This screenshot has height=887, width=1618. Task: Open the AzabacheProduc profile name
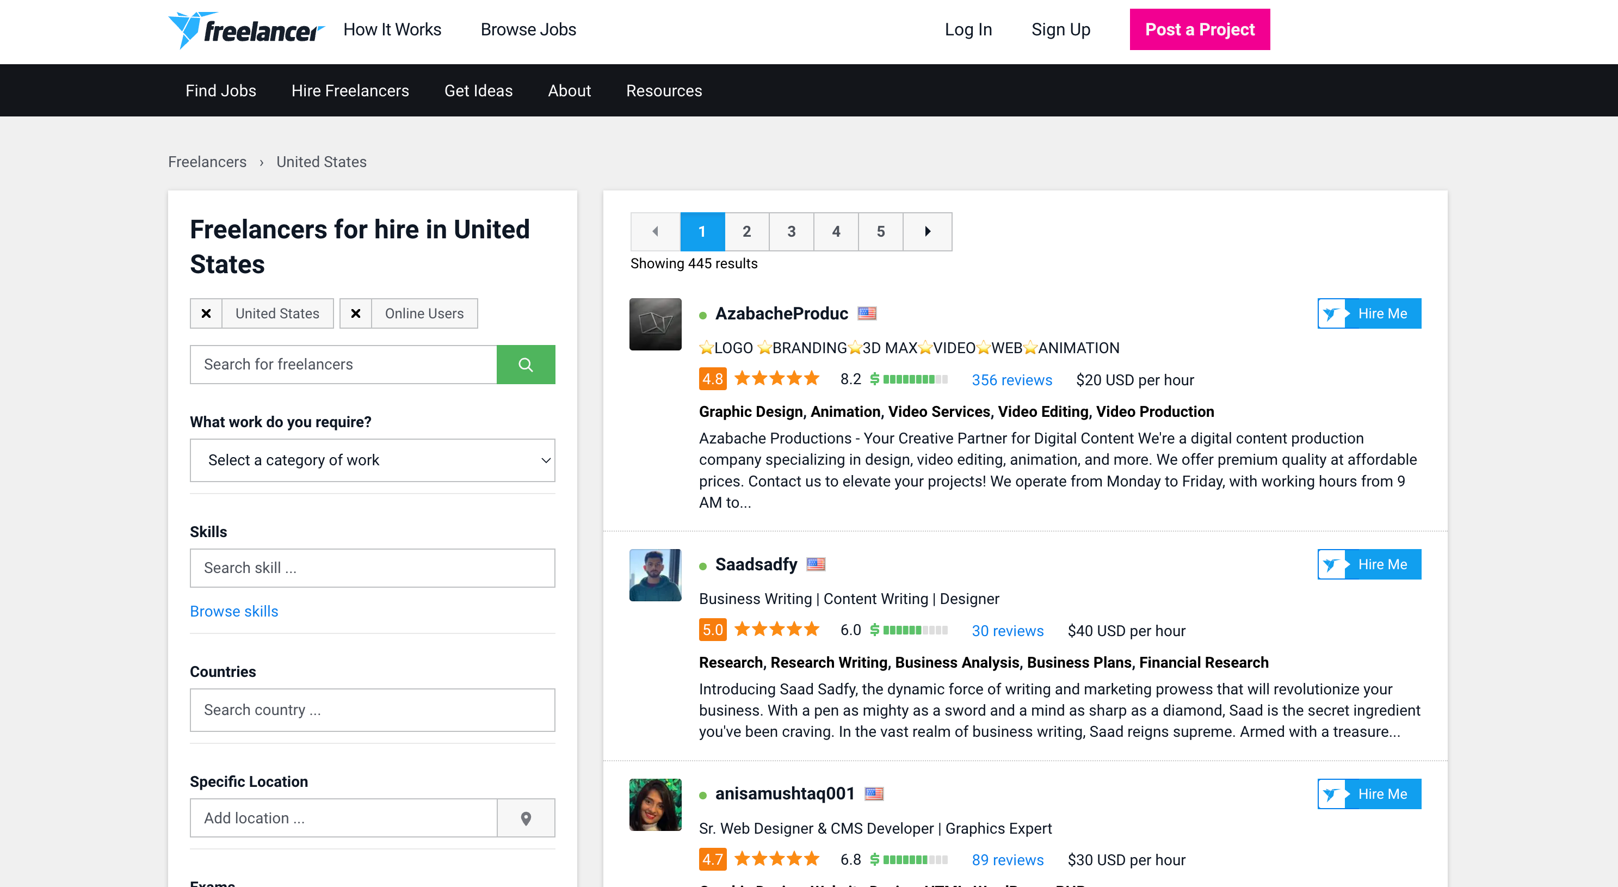[781, 313]
